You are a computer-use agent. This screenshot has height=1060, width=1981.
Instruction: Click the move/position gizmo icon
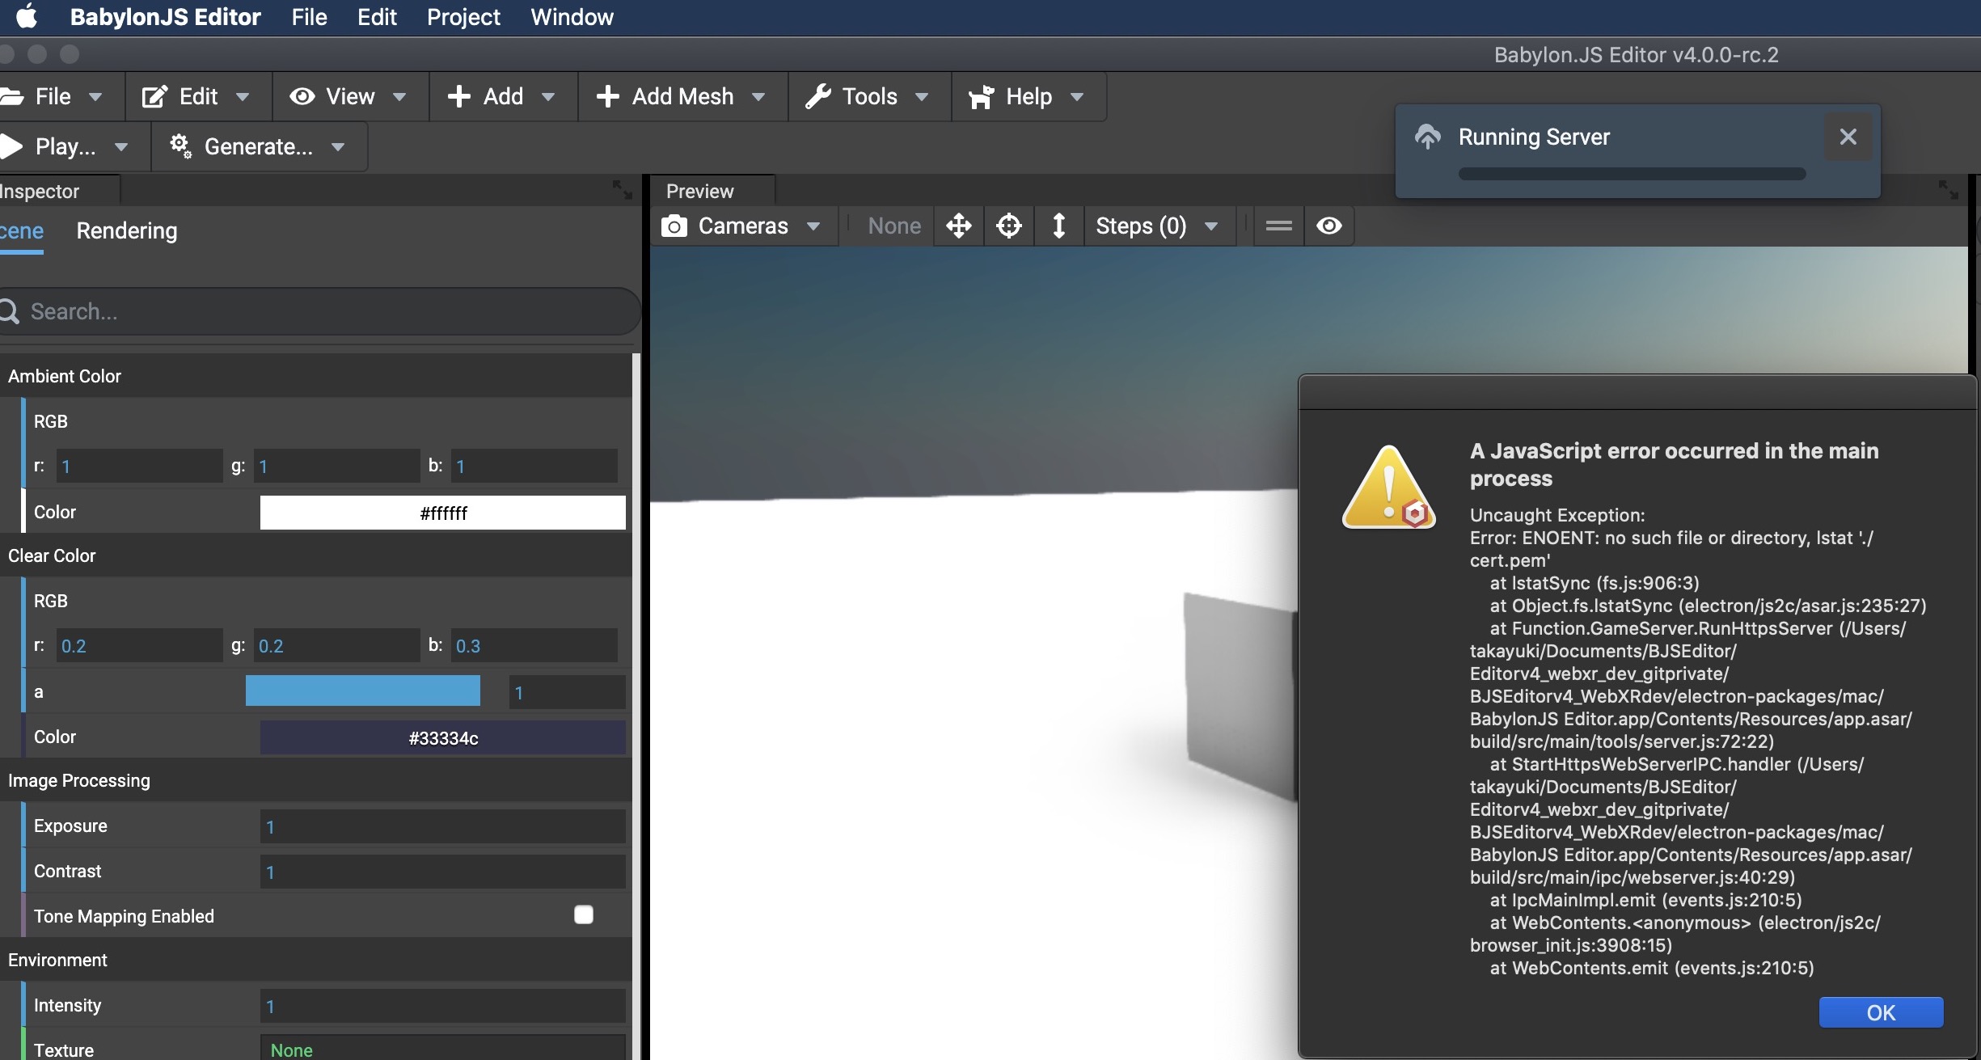[x=958, y=226]
